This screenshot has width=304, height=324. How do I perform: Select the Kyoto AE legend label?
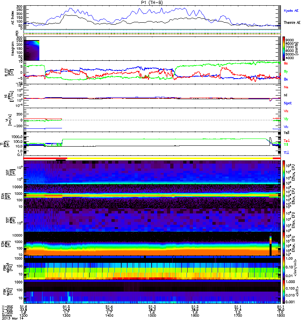[x=291, y=11]
